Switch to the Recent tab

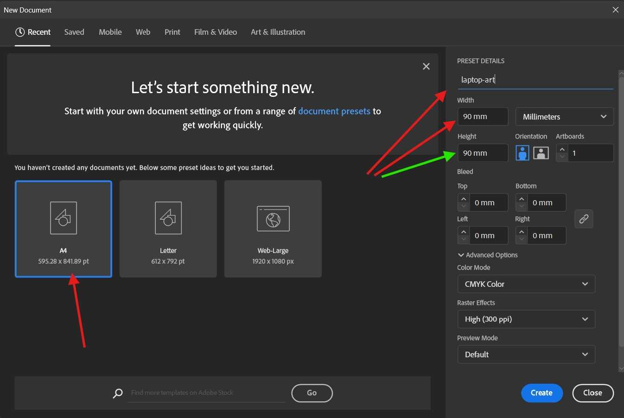[33, 32]
